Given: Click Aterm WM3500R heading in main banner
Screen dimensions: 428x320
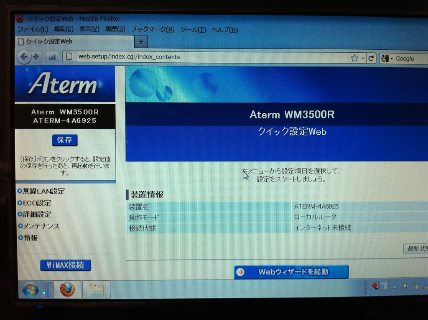Looking at the screenshot, I should click(x=292, y=115).
